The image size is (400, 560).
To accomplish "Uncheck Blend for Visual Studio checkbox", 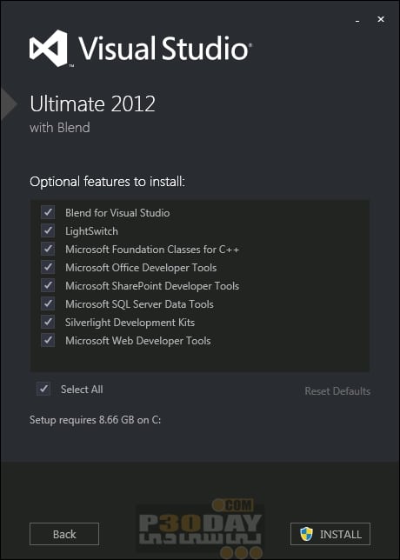I will tap(48, 212).
